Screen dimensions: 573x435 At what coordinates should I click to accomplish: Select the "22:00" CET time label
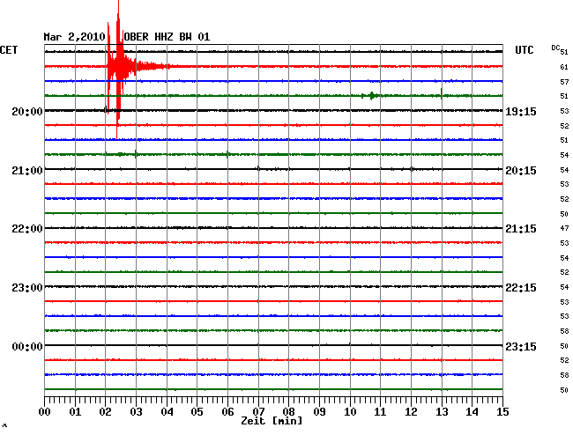pyautogui.click(x=27, y=229)
